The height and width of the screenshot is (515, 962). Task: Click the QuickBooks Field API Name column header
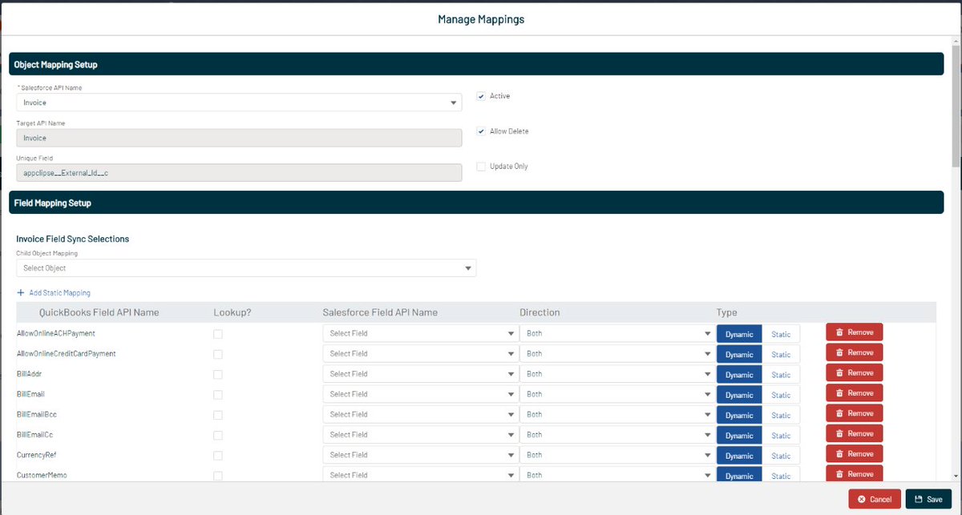pyautogui.click(x=99, y=312)
